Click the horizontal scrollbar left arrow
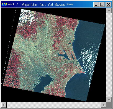 pyautogui.click(x=4, y=105)
